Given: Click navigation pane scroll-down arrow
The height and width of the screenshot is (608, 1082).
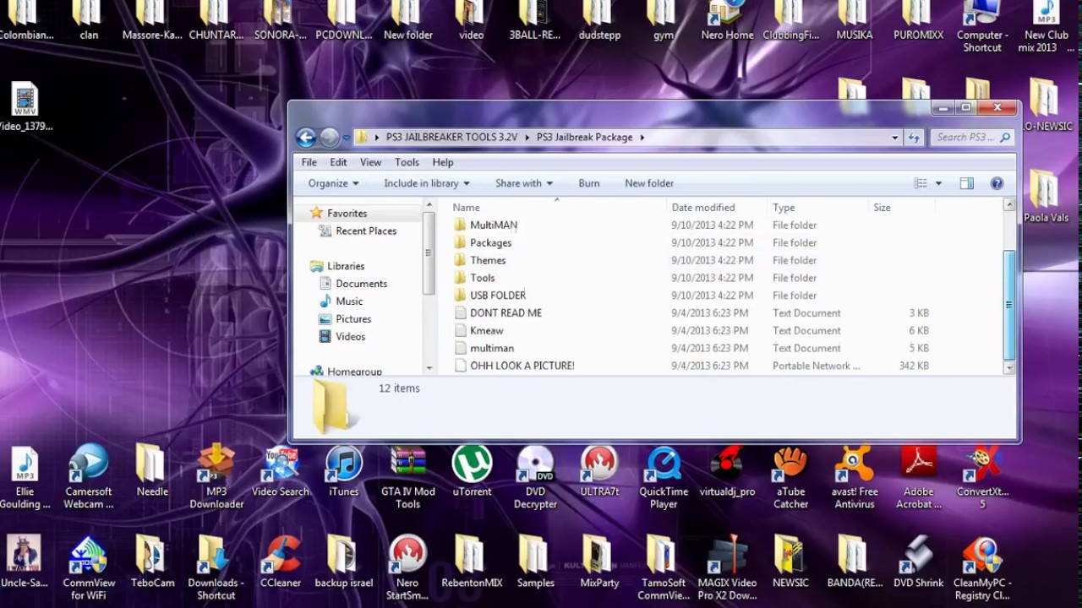Looking at the screenshot, I should tap(429, 368).
